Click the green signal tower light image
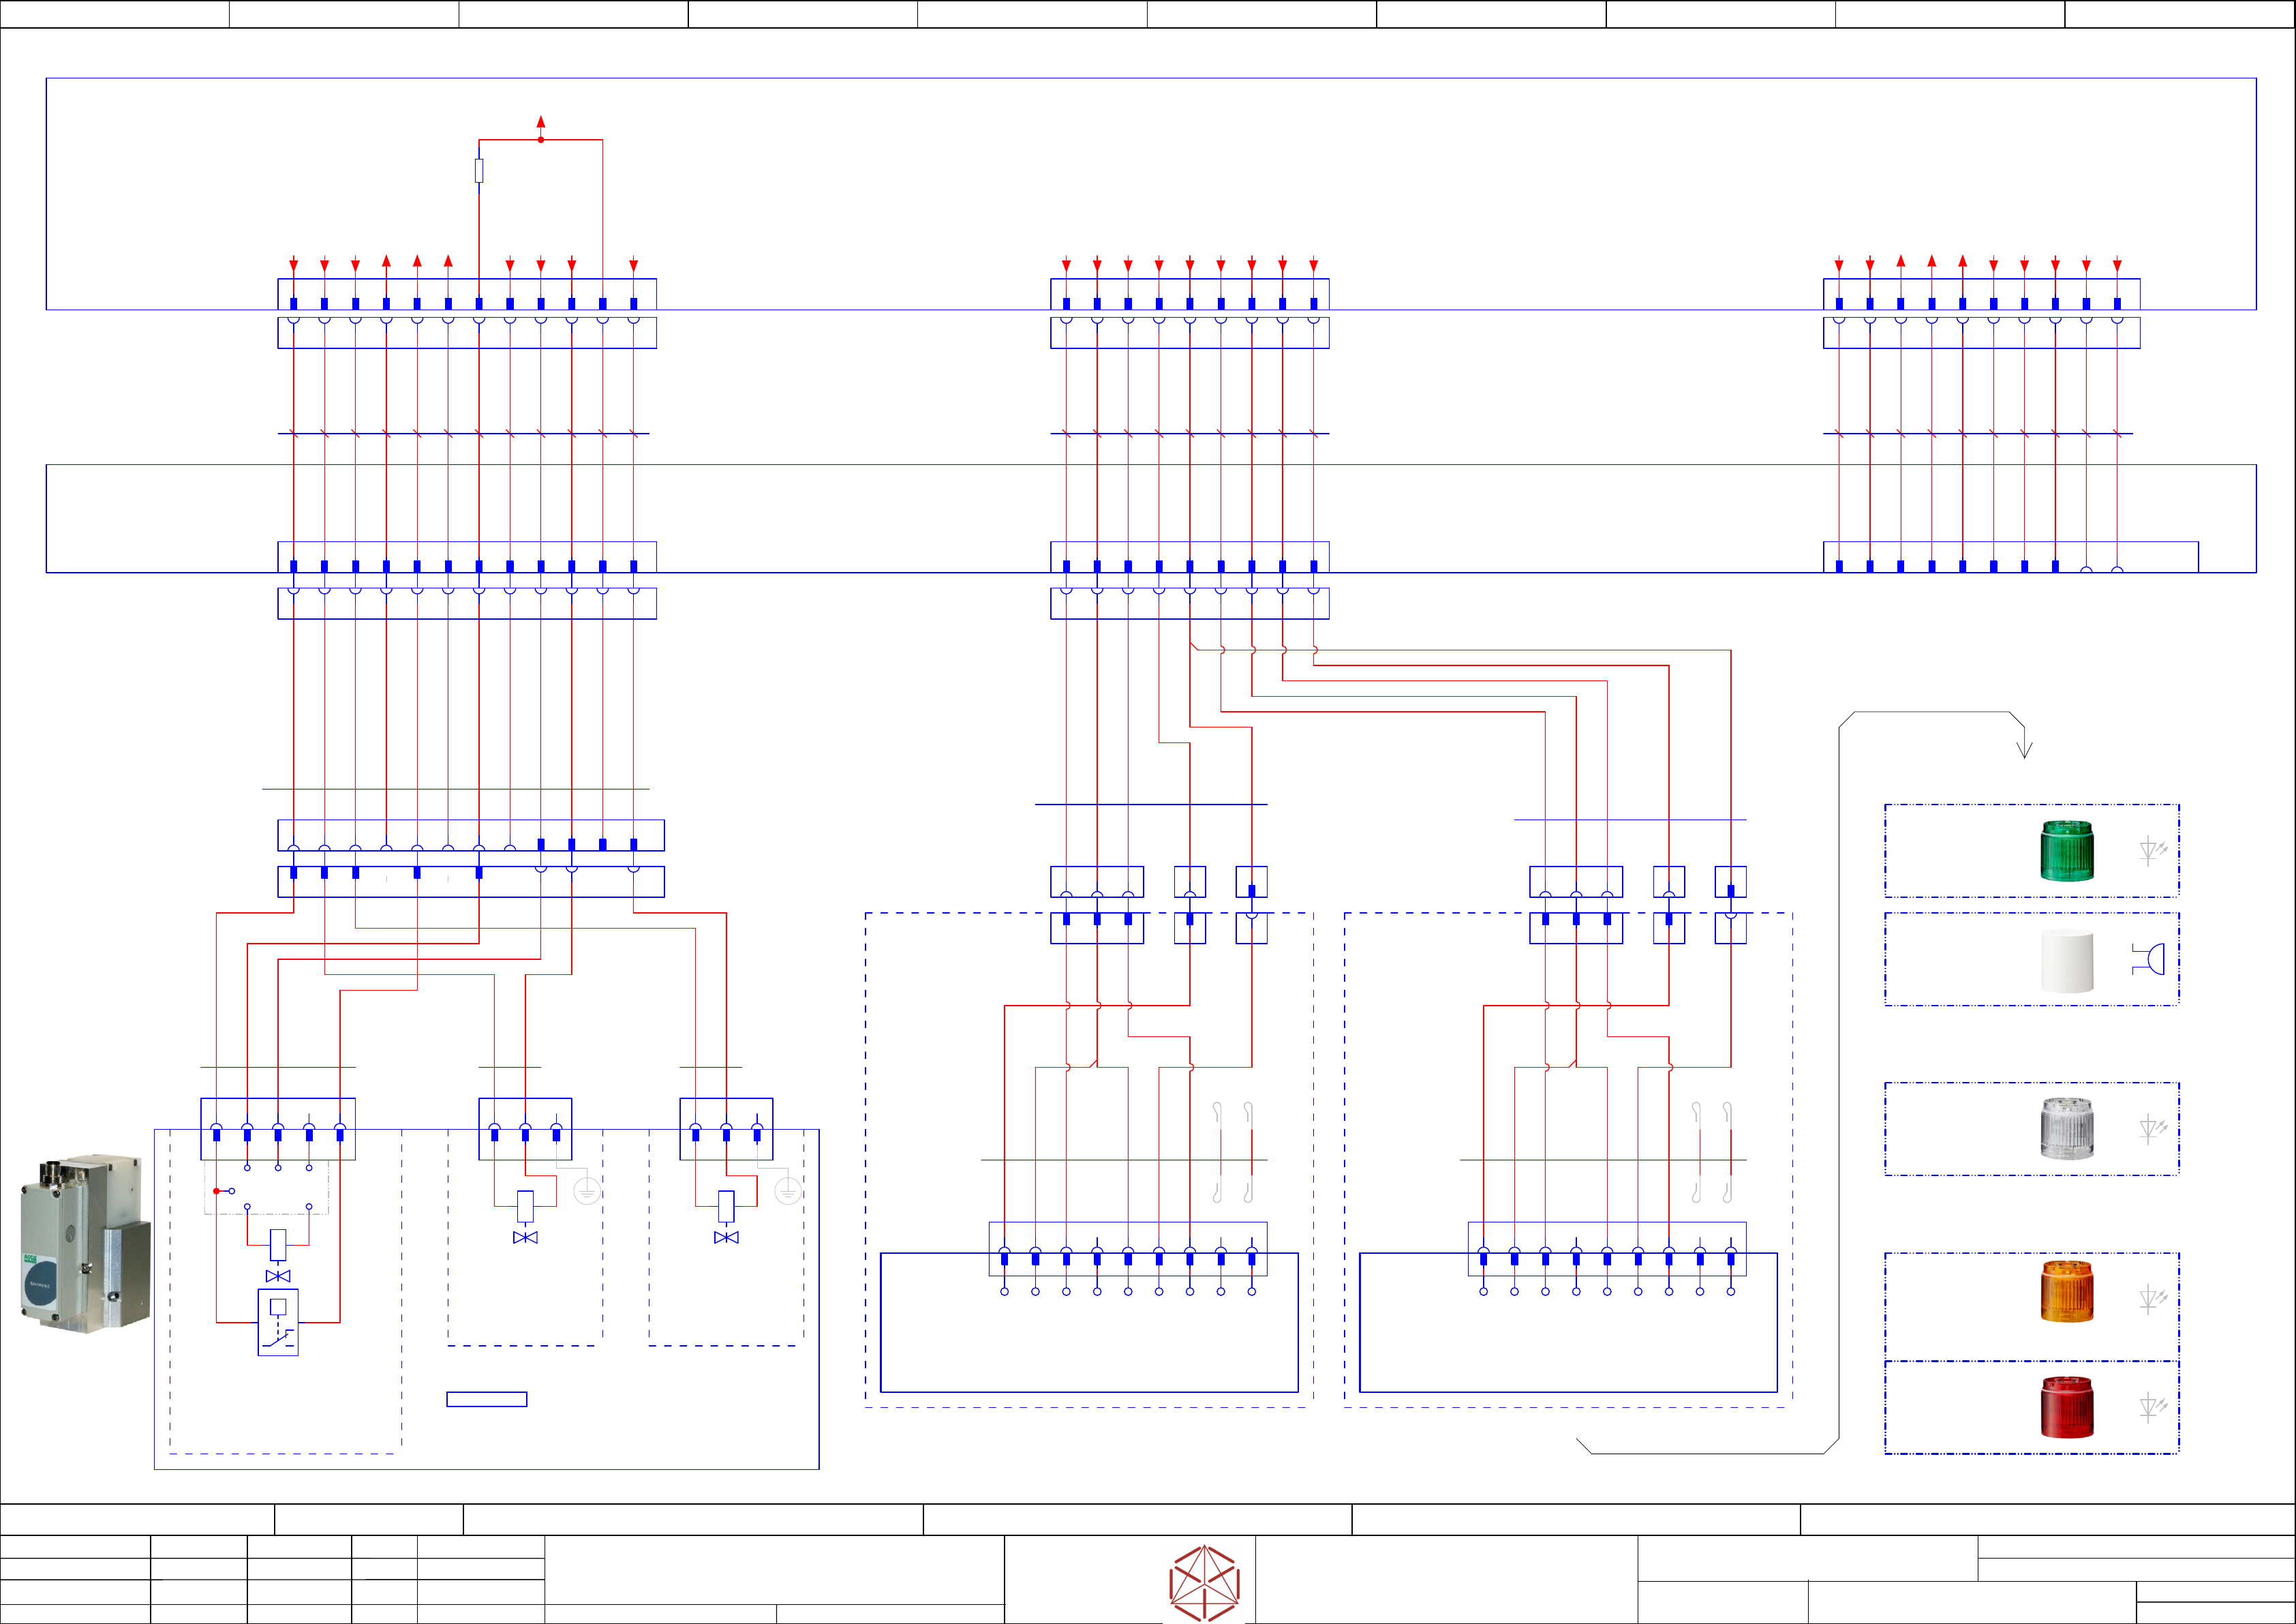Screen dimensions: 2296x1624 coord(2066,851)
